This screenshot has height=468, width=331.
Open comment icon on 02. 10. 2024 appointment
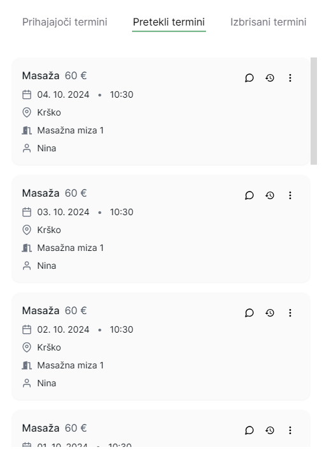point(249,313)
